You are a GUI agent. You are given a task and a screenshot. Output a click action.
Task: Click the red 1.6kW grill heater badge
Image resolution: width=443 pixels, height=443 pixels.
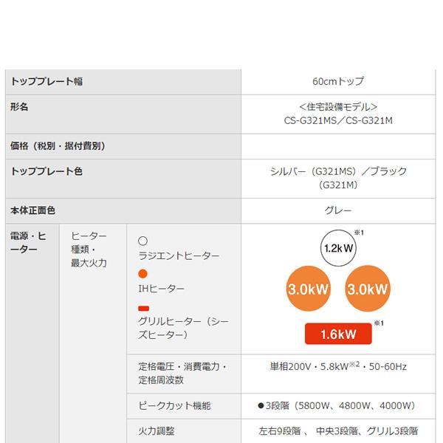(338, 334)
